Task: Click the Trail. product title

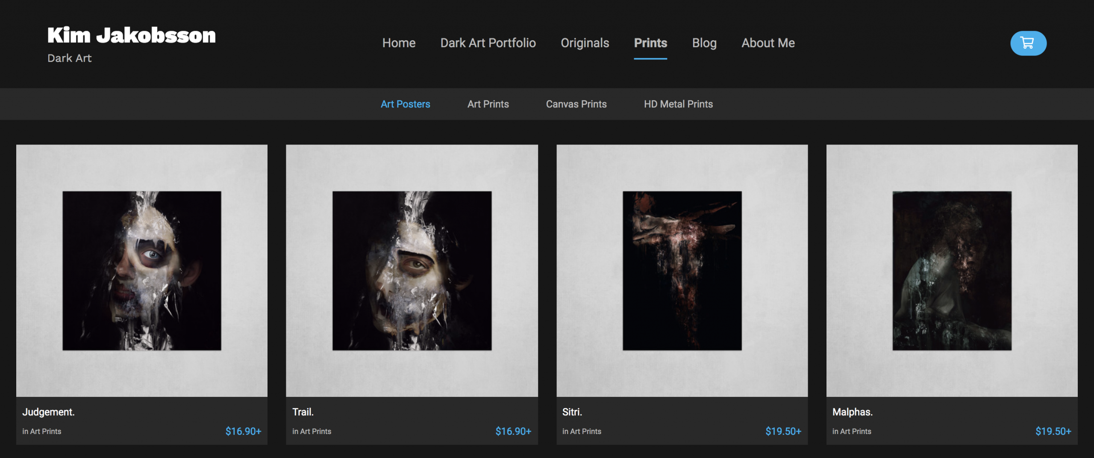Action: coord(303,412)
